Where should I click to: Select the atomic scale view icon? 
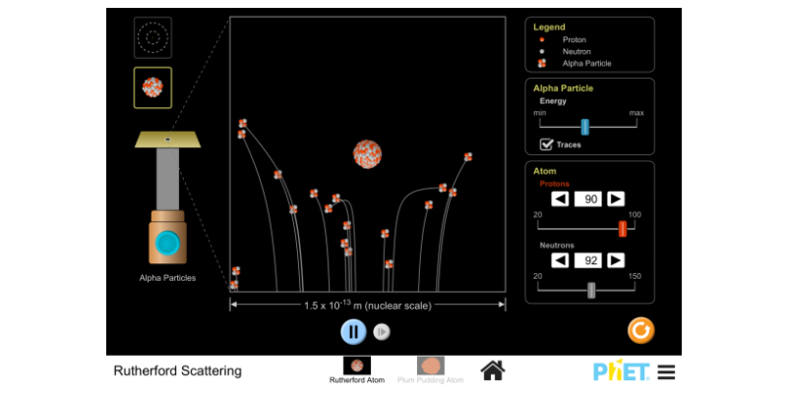click(x=152, y=36)
